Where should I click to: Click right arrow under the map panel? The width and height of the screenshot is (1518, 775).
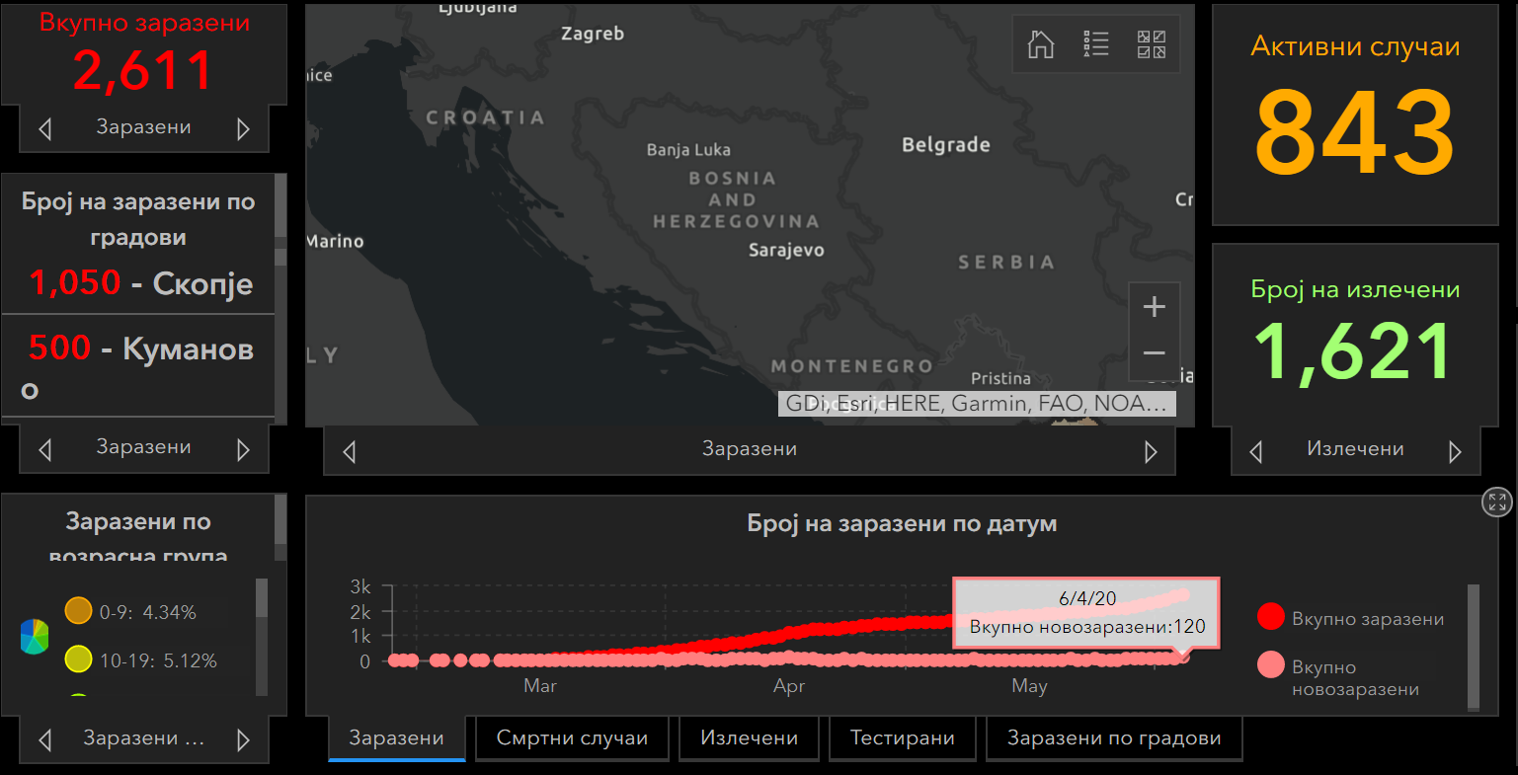[1151, 452]
